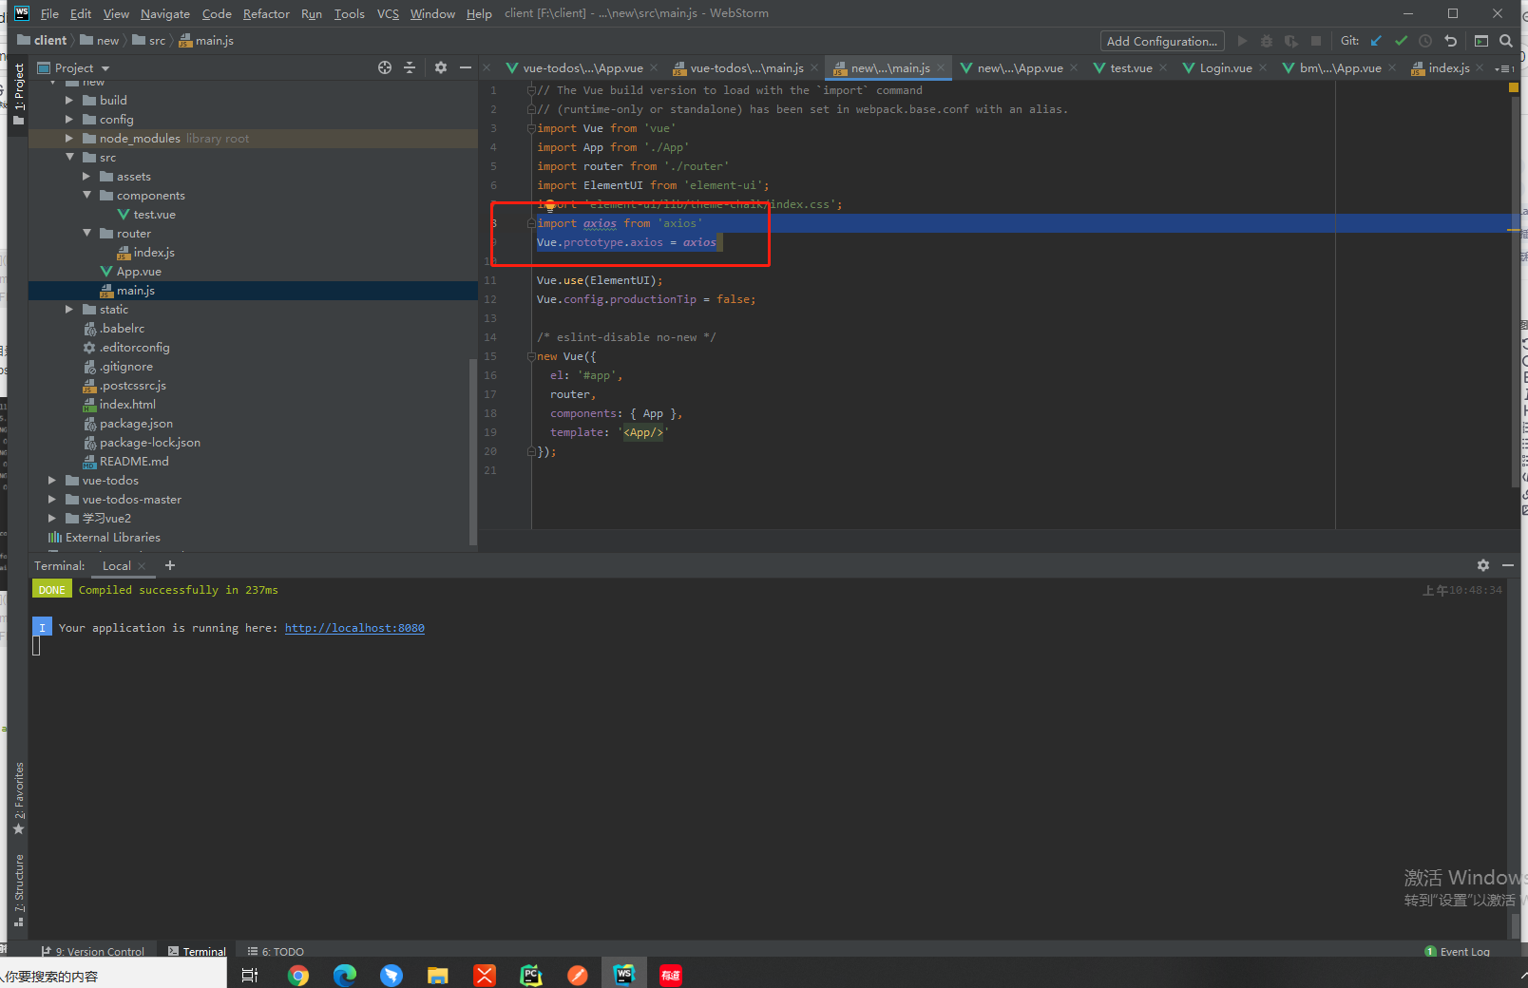This screenshot has width=1528, height=988.
Task: Collapse the router folder
Action: [x=86, y=233]
